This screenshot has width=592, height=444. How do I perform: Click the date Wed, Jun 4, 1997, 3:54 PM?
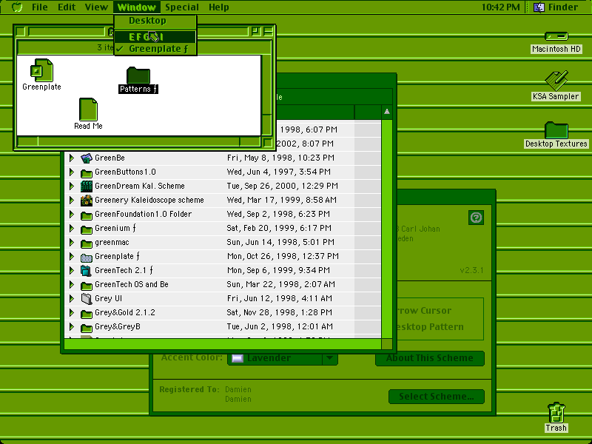[x=279, y=172]
